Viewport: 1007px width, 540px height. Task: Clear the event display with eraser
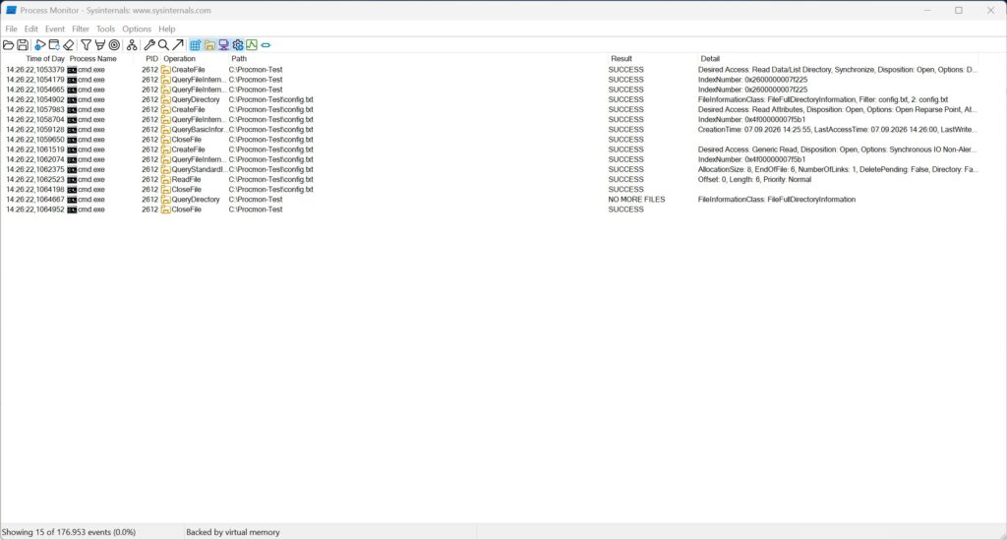coord(68,45)
